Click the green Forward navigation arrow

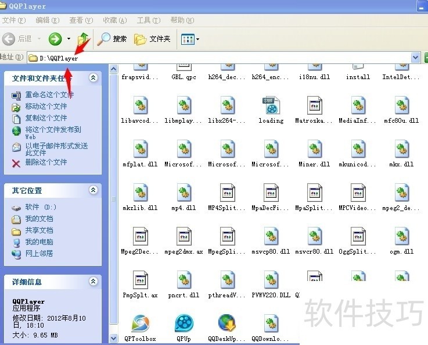click(x=55, y=39)
